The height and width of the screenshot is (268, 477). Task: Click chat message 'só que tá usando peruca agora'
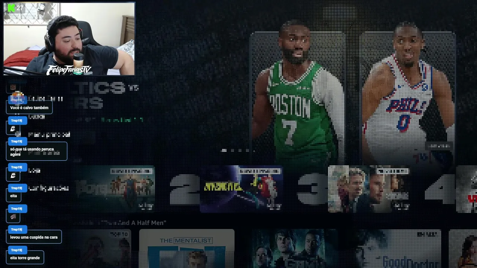[x=37, y=151]
